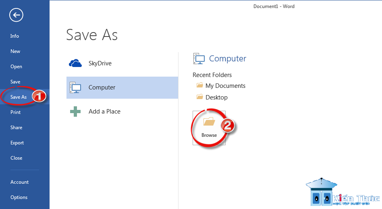Click the back arrow circle icon
Viewport: 382px width, 209px height.
pyautogui.click(x=17, y=15)
